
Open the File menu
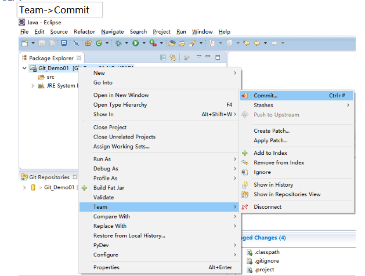(24, 32)
